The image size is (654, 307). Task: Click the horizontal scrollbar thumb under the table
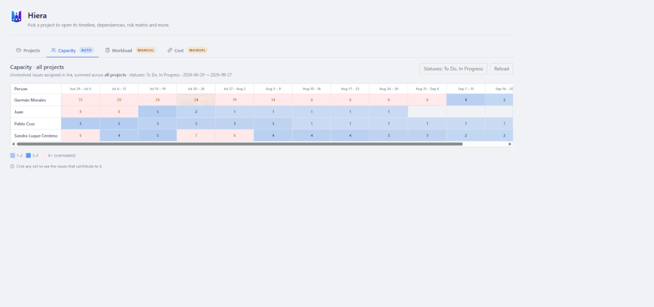[x=239, y=144]
